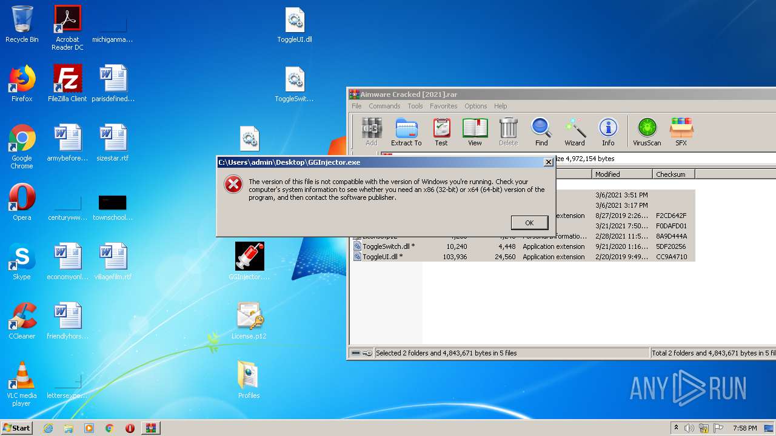Select the armybefore document on desktop
Viewport: 776px width, 436px height.
pos(67,144)
